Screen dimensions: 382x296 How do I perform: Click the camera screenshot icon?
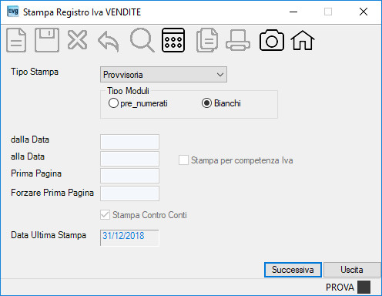point(272,40)
